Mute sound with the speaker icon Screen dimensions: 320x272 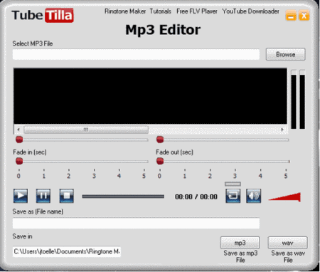pyautogui.click(x=253, y=196)
